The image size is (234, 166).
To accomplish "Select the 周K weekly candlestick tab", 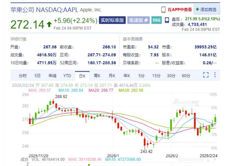I will (97, 75).
